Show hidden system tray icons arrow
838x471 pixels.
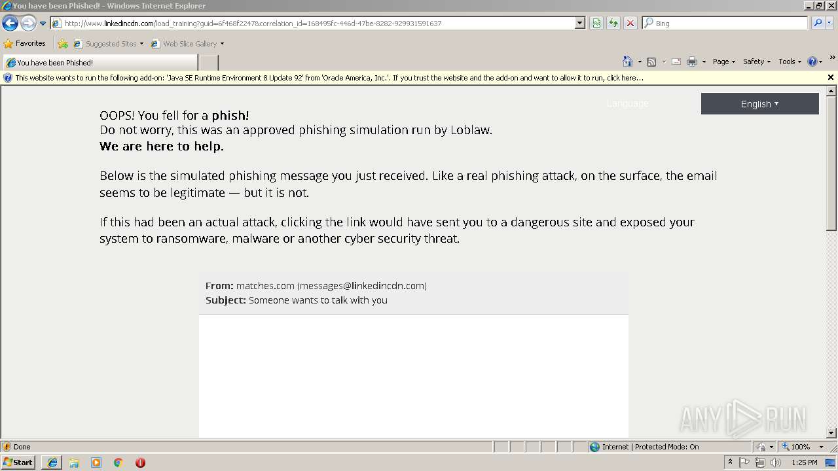click(730, 462)
